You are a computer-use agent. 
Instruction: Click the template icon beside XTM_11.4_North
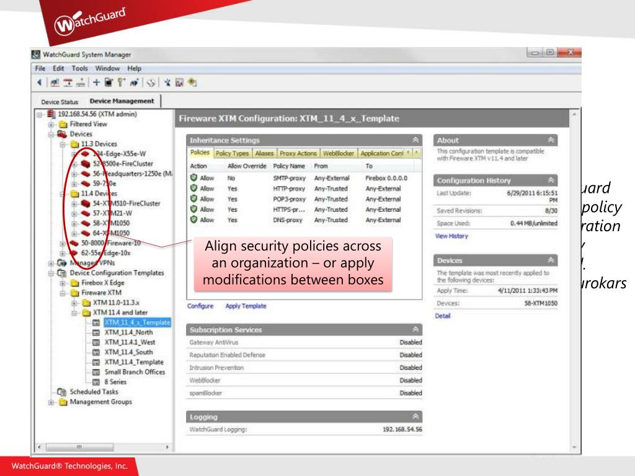(x=96, y=333)
